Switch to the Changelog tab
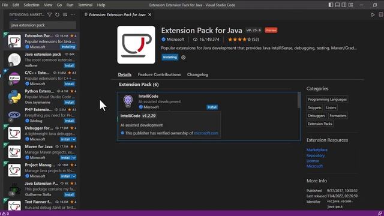 tap(197, 74)
